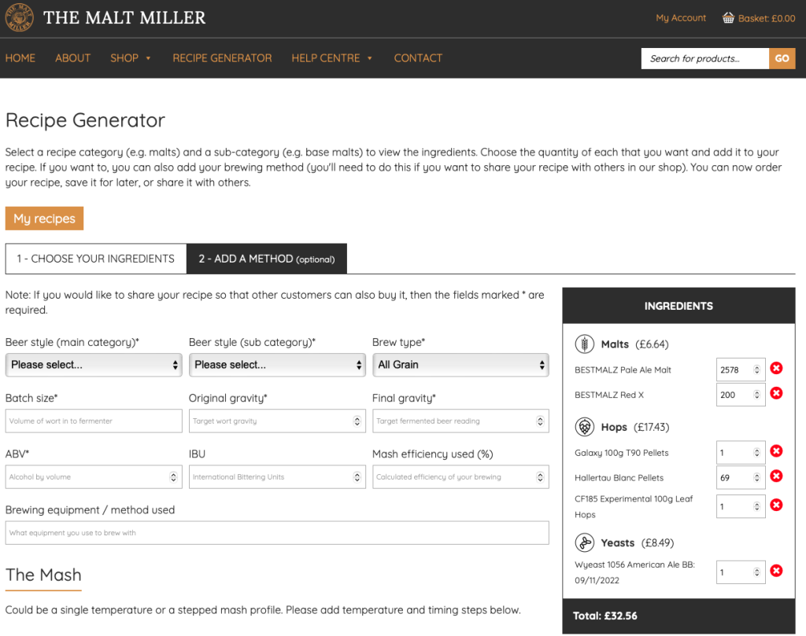
Task: Remove Hallertau Blanc Pellets ingredient
Action: point(776,476)
